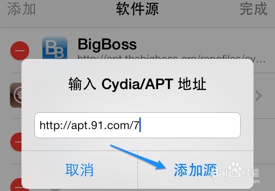The image size is (275, 191).
Task: Click the blue text cursor after 7
Action: pos(140,125)
